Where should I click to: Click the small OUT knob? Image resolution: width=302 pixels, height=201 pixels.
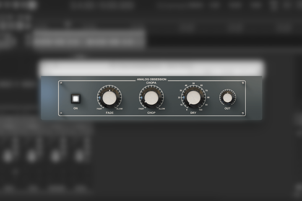click(227, 98)
